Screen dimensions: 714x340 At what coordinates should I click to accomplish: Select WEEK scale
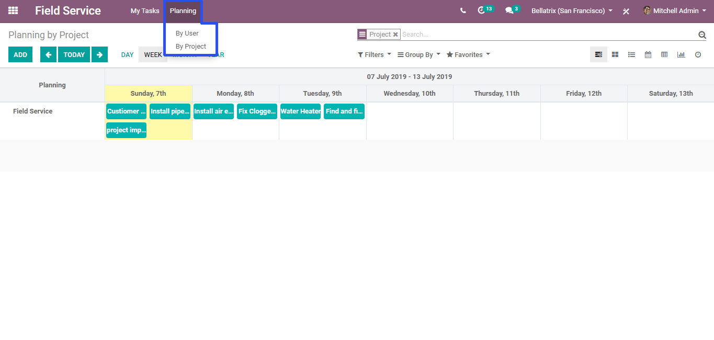coord(153,54)
